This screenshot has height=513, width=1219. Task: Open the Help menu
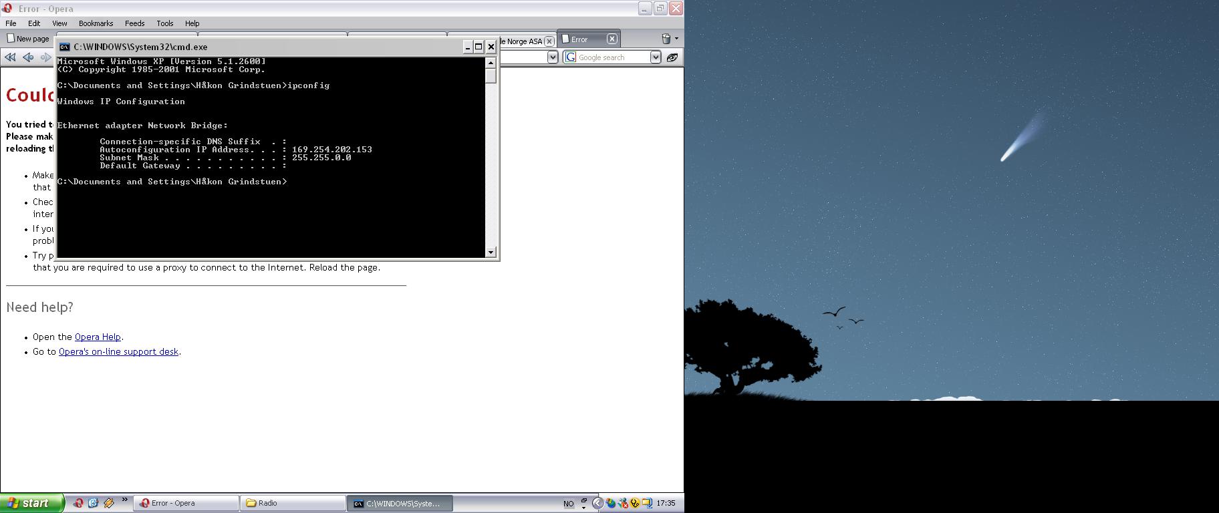192,23
